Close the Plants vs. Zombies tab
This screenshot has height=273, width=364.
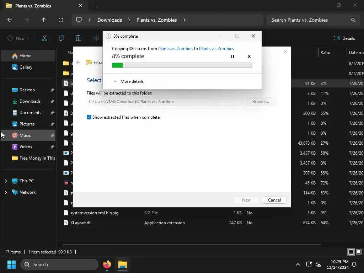[x=80, y=6]
